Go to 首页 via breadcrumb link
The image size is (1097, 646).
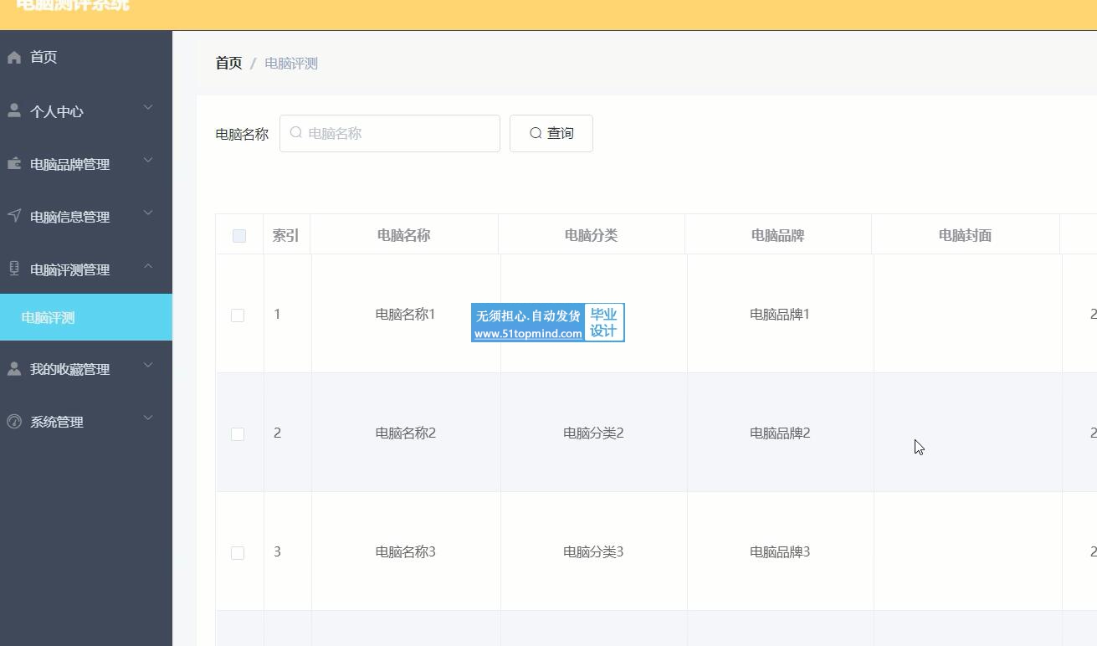[x=228, y=64]
